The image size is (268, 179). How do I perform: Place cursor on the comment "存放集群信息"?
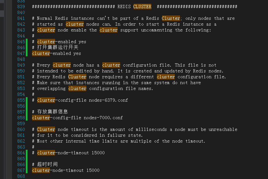52,112
